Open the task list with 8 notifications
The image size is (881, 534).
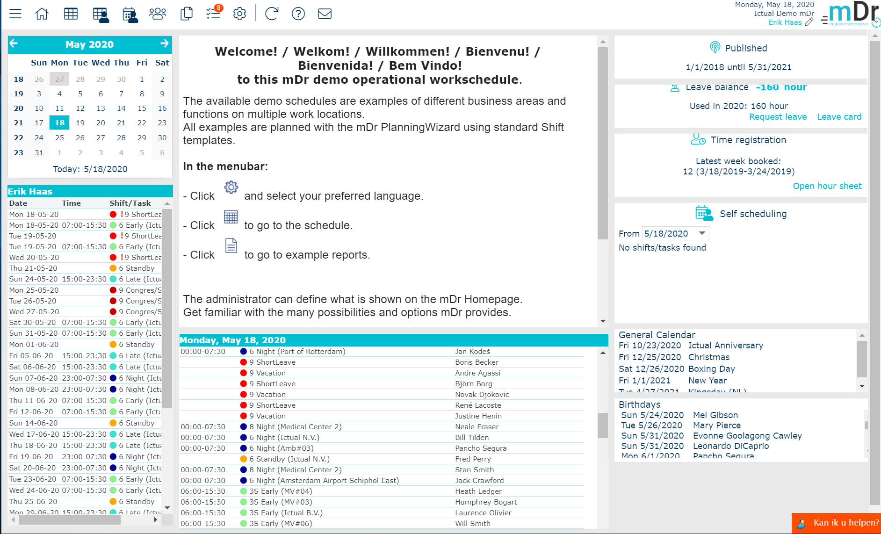click(214, 13)
